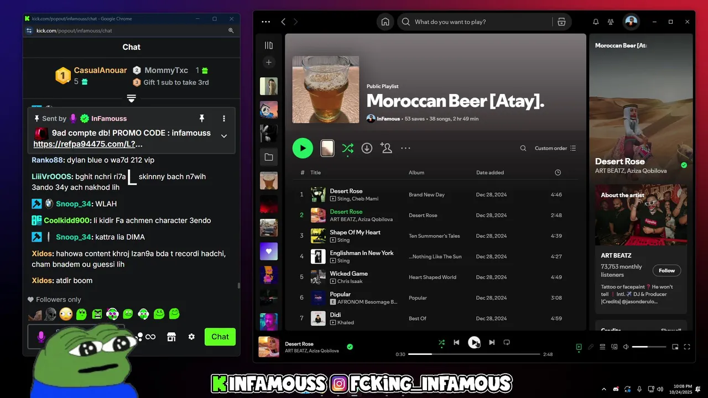Open CasualAnouar top gifter profile
Screen dimensions: 708x398
click(x=100, y=70)
